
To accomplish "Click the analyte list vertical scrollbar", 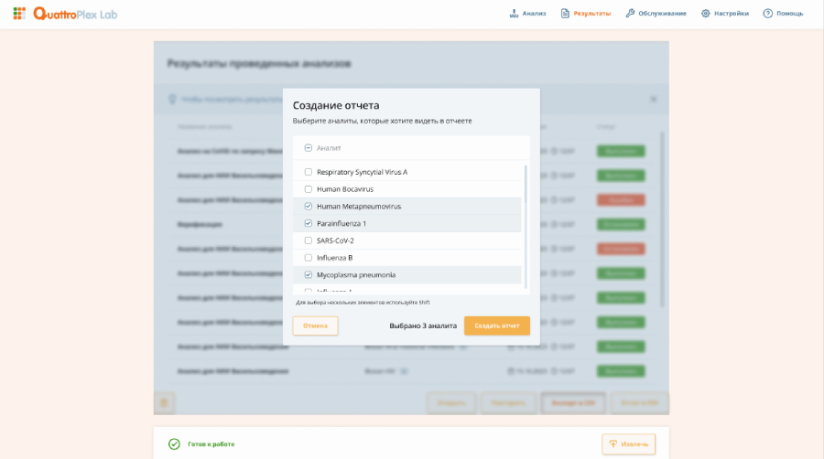I will pos(526,226).
